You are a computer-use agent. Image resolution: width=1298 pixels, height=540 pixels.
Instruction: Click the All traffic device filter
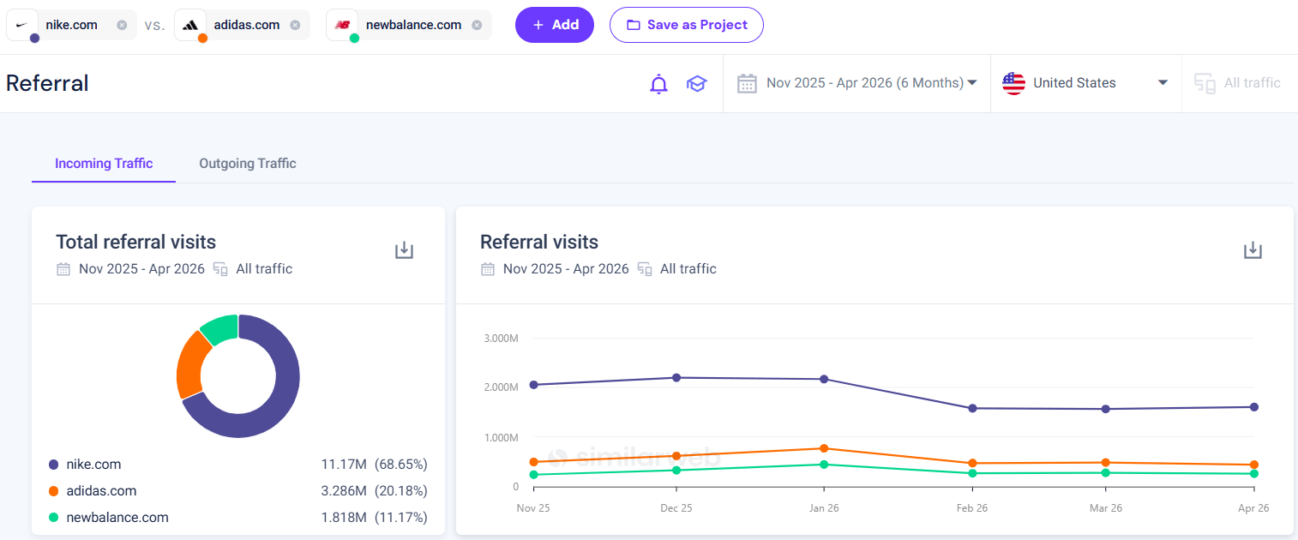pos(1237,83)
